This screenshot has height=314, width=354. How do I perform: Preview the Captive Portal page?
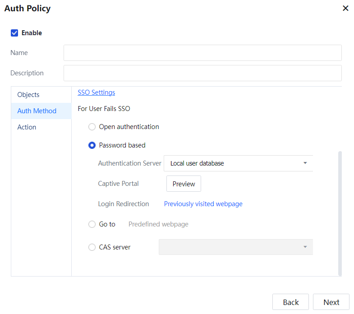pyautogui.click(x=184, y=184)
